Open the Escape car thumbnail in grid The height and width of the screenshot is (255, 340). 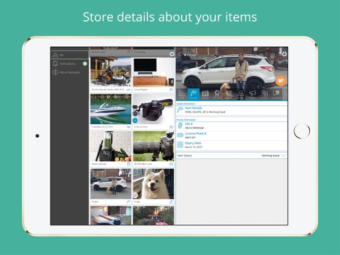point(111,184)
